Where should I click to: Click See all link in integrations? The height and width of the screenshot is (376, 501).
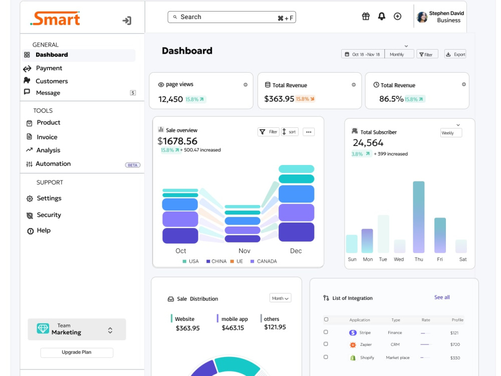[x=442, y=297]
